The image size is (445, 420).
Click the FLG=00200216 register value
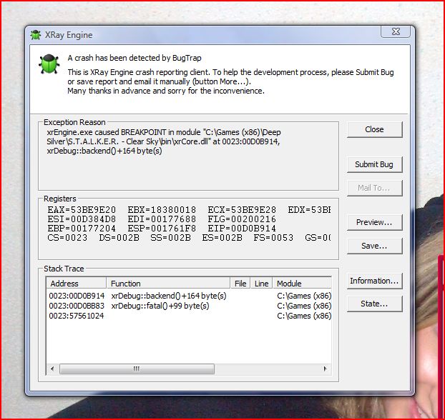242,219
